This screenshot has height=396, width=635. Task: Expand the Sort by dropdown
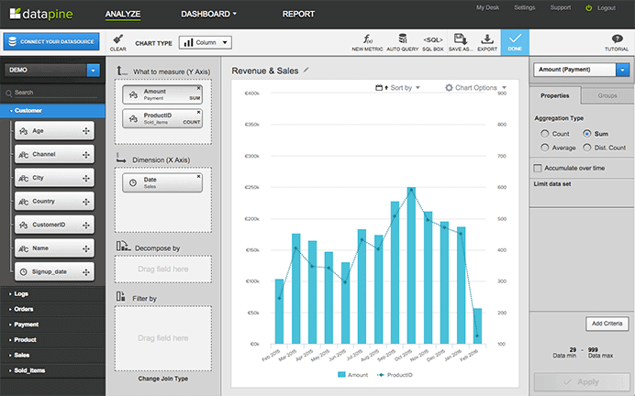tap(398, 88)
